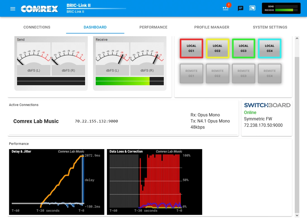Click the Comrex logo

[x=39, y=9]
